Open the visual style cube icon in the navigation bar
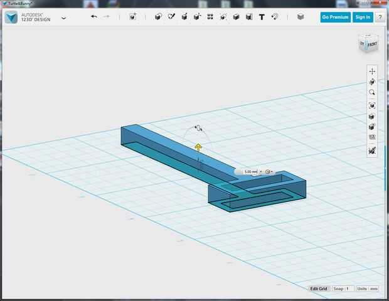Image resolution: width=389 pixels, height=301 pixels. tap(371, 116)
